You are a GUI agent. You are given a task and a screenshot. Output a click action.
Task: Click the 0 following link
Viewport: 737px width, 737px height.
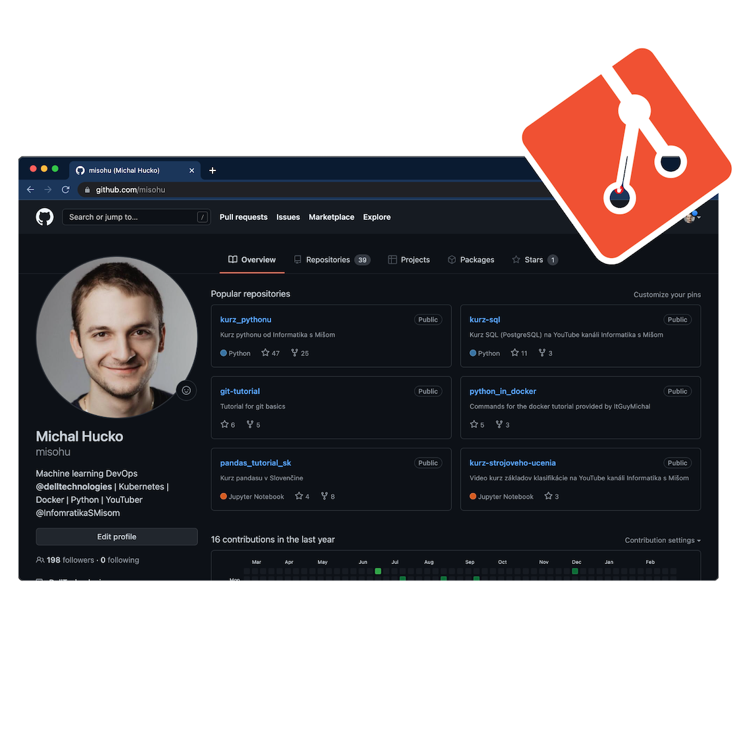(x=120, y=560)
